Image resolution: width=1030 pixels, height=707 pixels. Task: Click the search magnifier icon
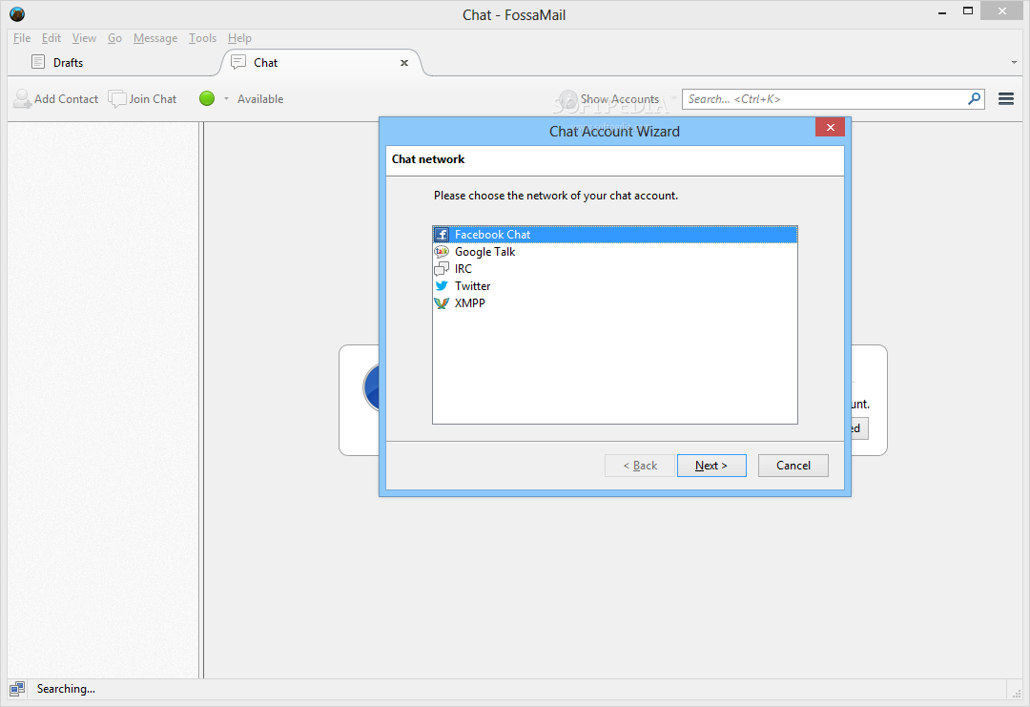[974, 98]
